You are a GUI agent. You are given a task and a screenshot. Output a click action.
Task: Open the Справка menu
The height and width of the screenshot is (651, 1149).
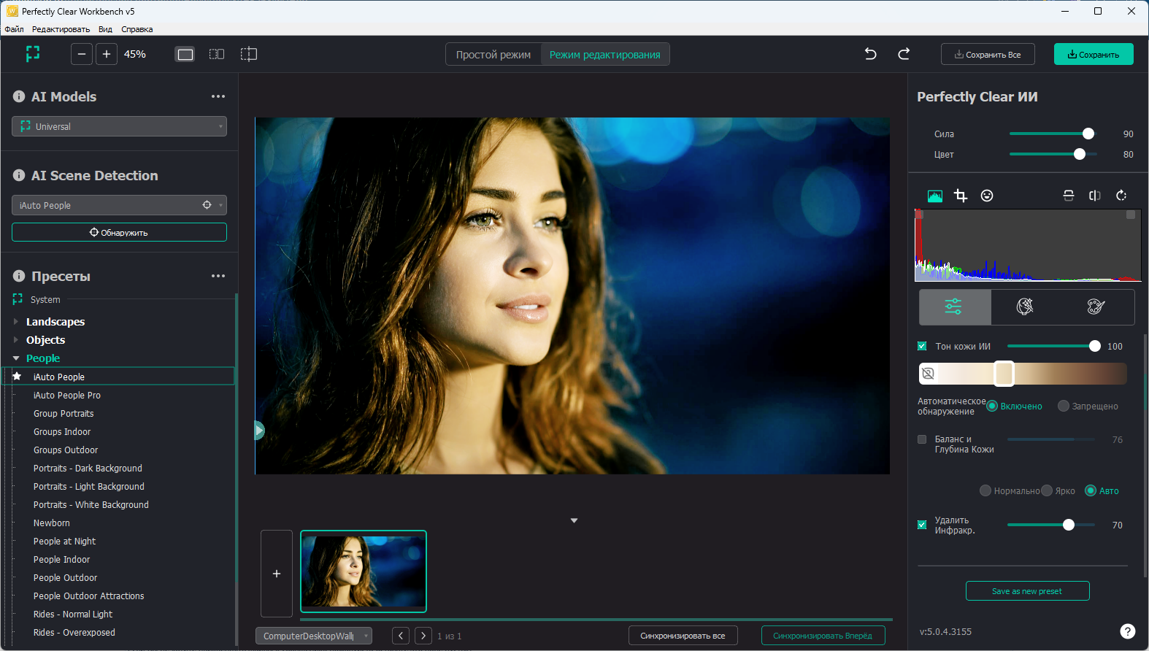click(137, 29)
